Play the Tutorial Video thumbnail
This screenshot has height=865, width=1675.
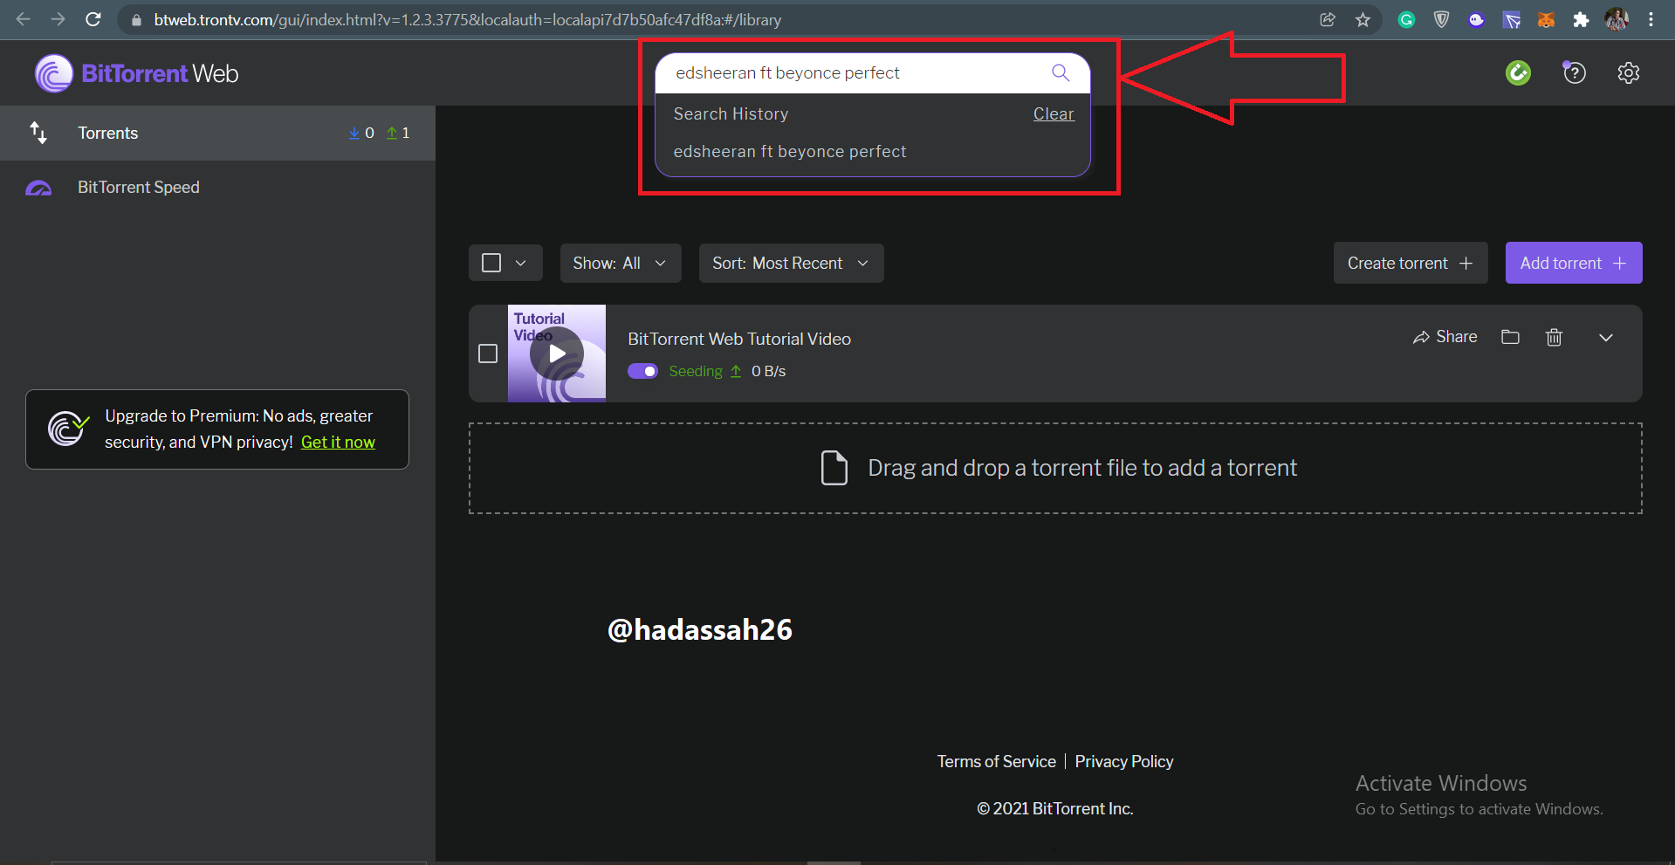(557, 354)
